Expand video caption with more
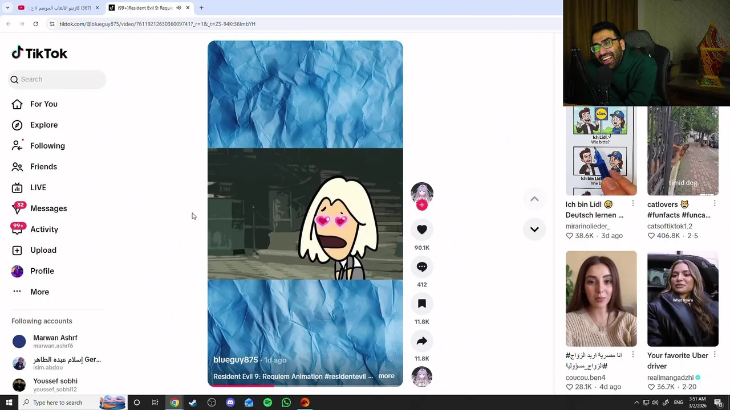This screenshot has width=730, height=410. pos(386,376)
